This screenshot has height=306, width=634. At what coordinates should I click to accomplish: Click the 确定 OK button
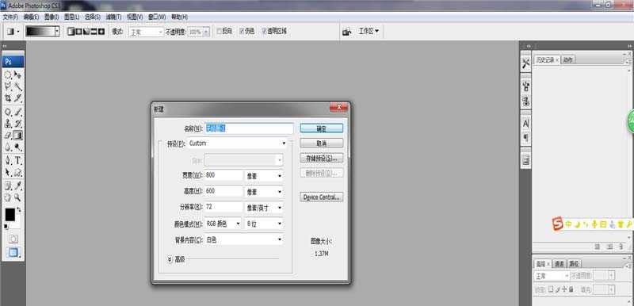pos(322,128)
